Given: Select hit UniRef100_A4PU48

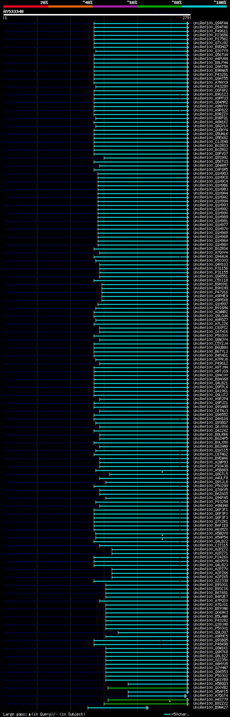Looking at the screenshot, I should (211, 59).
